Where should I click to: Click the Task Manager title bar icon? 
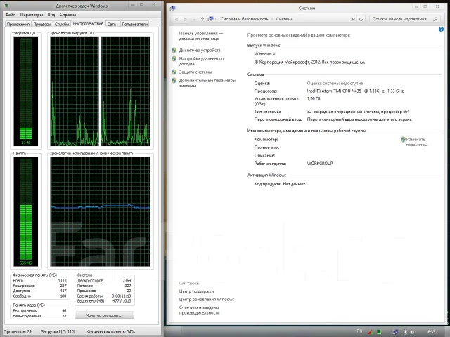pos(7,6)
